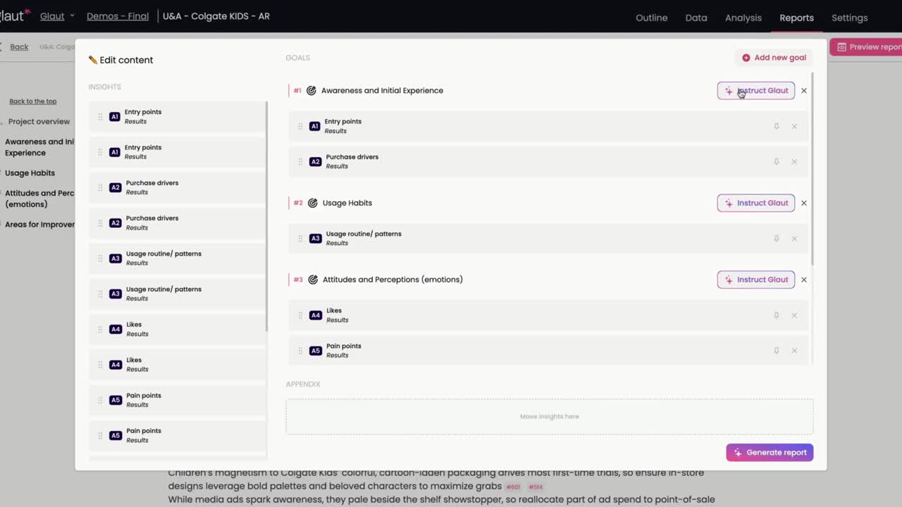The image size is (902, 507).
Task: Pin the Entry points insight in goal #1
Action: [x=777, y=126]
